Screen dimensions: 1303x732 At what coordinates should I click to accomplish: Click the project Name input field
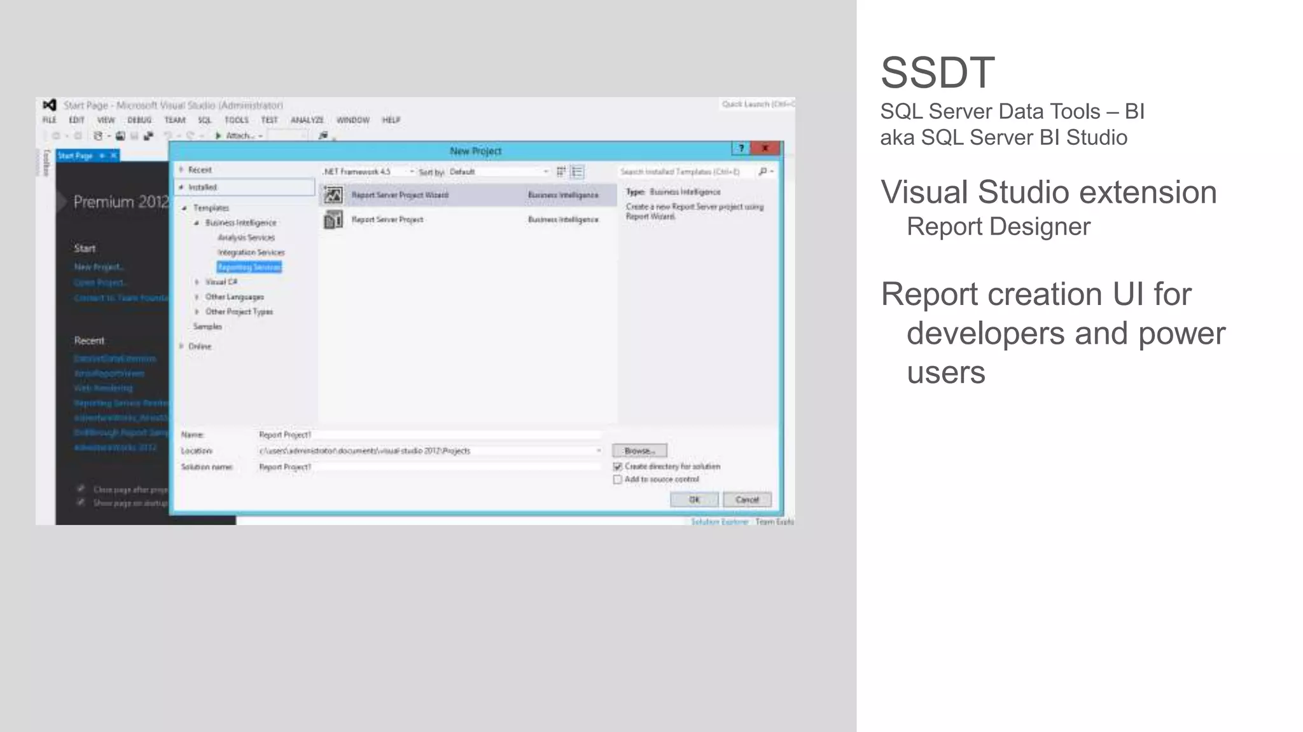429,435
